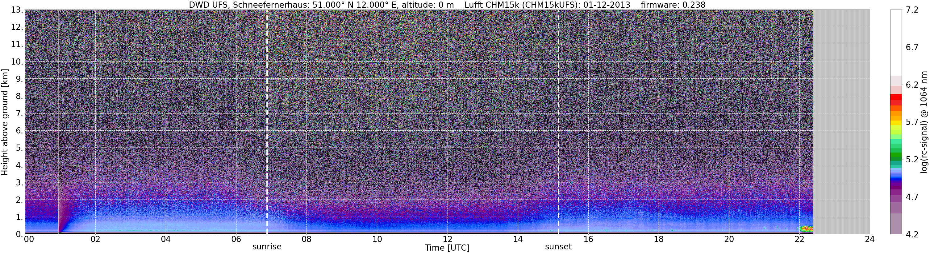Click the 'sunset' label below the axis
Image resolution: width=930 pixels, height=254 pixels.
pos(558,247)
